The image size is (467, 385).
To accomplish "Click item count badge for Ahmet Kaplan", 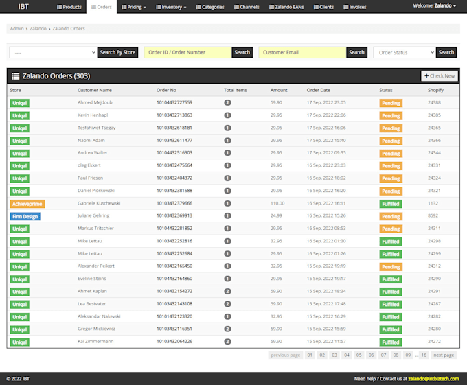I will (x=227, y=291).
